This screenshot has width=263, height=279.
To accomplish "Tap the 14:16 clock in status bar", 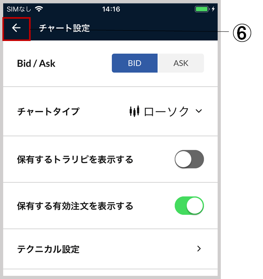I will click(111, 9).
